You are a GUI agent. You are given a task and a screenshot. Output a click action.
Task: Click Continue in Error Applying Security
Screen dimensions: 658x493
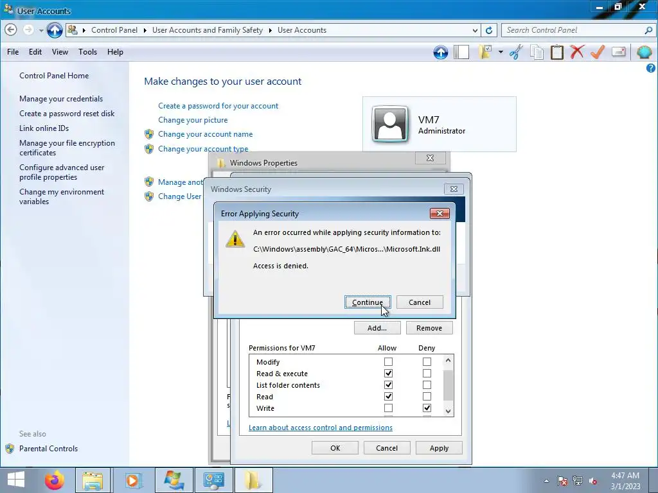tap(368, 302)
